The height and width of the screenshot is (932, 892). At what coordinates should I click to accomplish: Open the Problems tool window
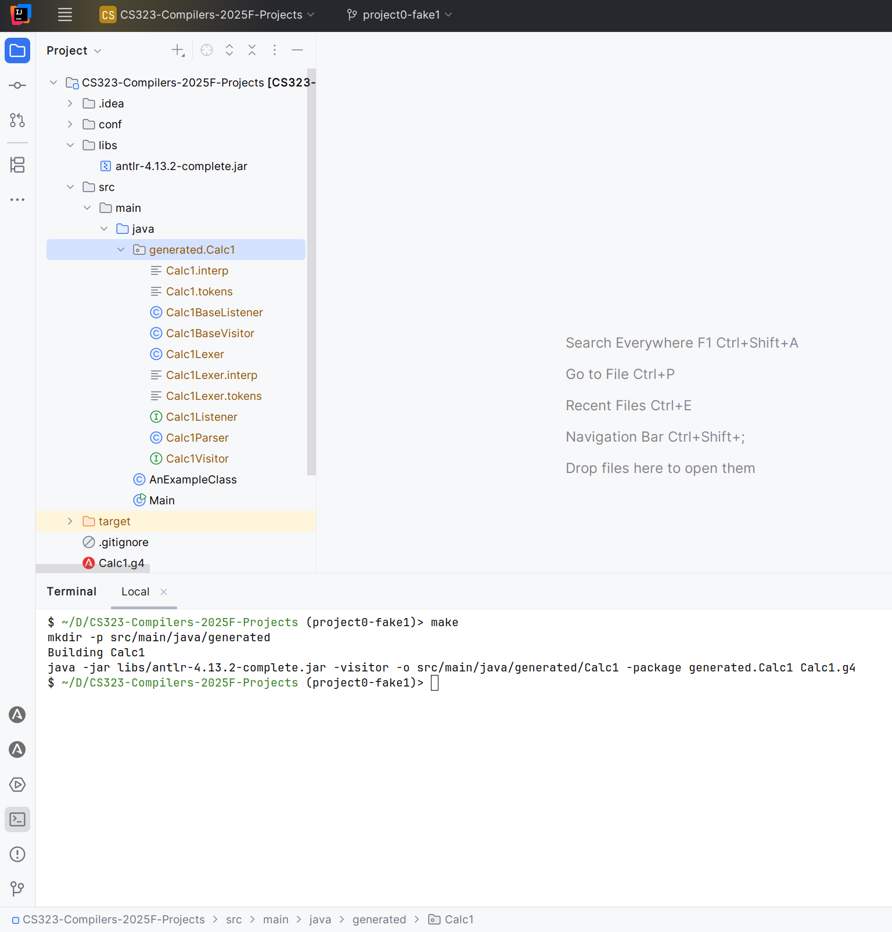pyautogui.click(x=17, y=854)
